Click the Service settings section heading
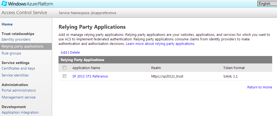The width and height of the screenshot is (277, 116). pyautogui.click(x=15, y=63)
